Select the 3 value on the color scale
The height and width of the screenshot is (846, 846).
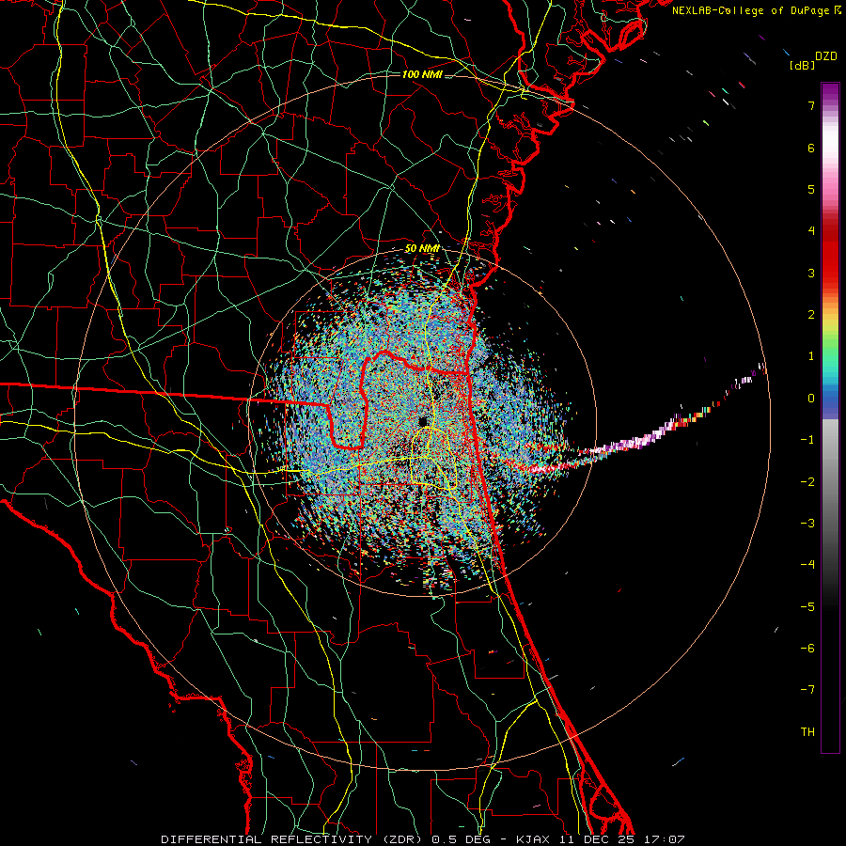811,273
